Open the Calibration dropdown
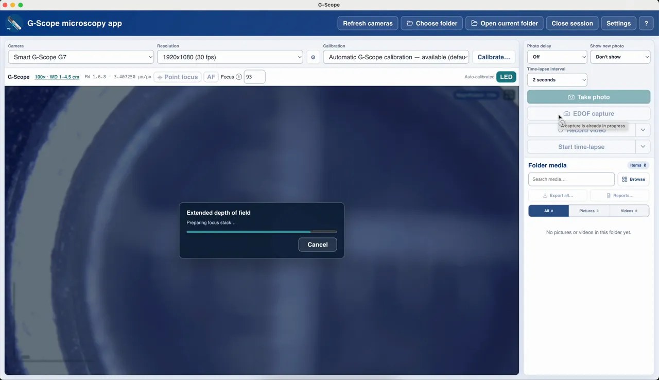This screenshot has width=659, height=380. pyautogui.click(x=396, y=57)
